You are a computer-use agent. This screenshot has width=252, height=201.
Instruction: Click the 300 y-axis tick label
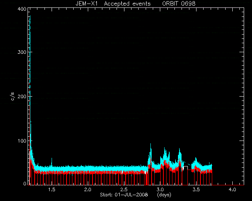pyautogui.click(x=22, y=52)
